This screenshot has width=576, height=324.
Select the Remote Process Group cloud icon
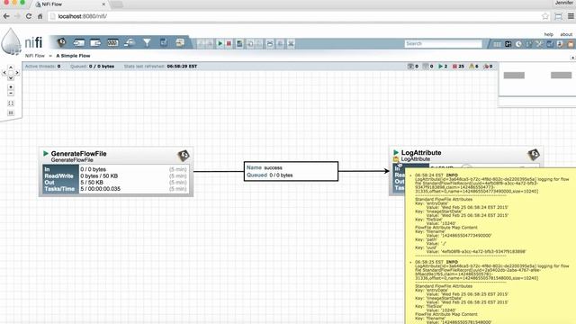pos(130,43)
